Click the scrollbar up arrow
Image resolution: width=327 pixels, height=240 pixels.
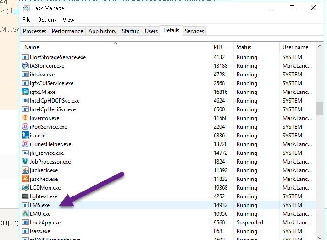coord(320,46)
